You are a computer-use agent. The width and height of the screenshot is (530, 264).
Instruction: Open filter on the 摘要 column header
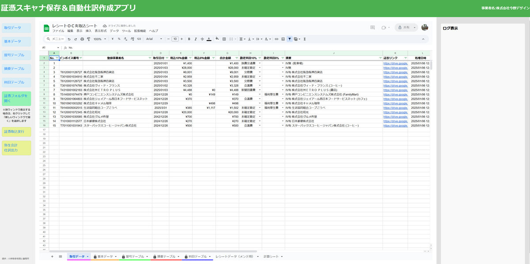(380, 58)
